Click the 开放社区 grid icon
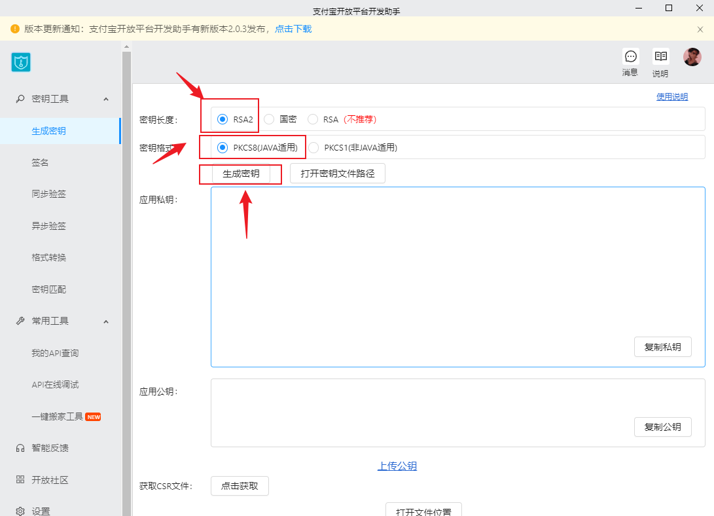 pos(20,480)
